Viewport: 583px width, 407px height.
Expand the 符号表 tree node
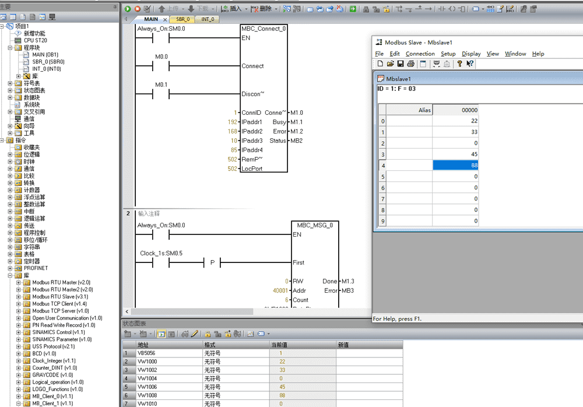[x=10, y=83]
